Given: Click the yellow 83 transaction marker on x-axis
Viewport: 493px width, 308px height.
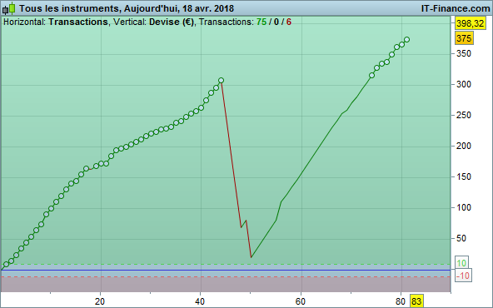Looking at the screenshot, I should [x=416, y=301].
